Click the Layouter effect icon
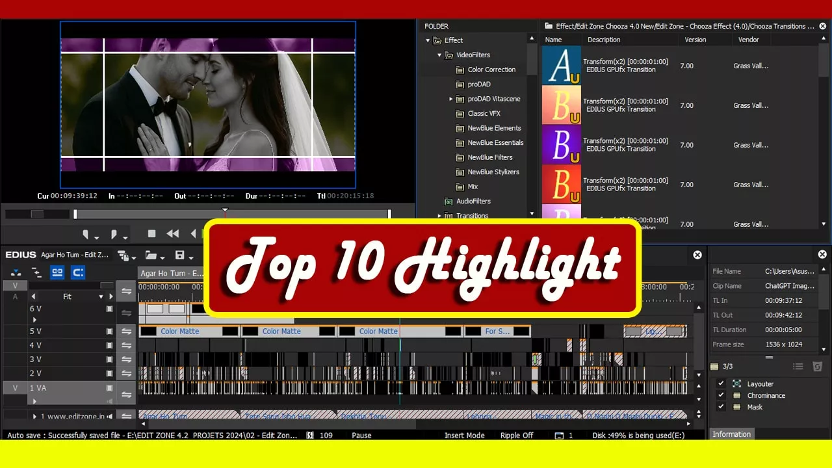The image size is (832, 468). [736, 383]
